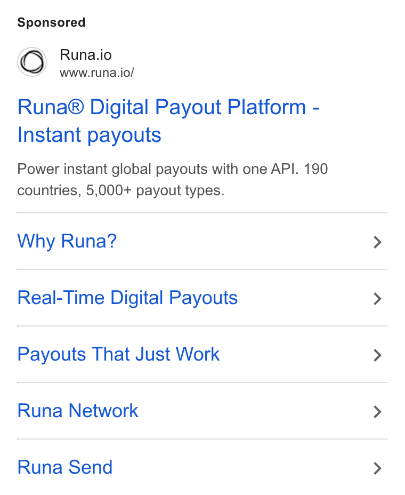Click the chevron next to Why Runa?
Viewport: 405px width, 495px height.
pyautogui.click(x=377, y=242)
